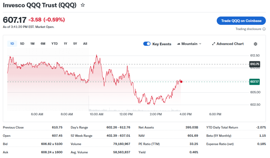Select the 1D time range tab
The image size is (270, 158).
click(12, 44)
